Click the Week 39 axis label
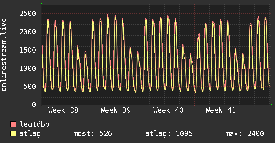Viewport: 275px width, 143px height. click(116, 110)
